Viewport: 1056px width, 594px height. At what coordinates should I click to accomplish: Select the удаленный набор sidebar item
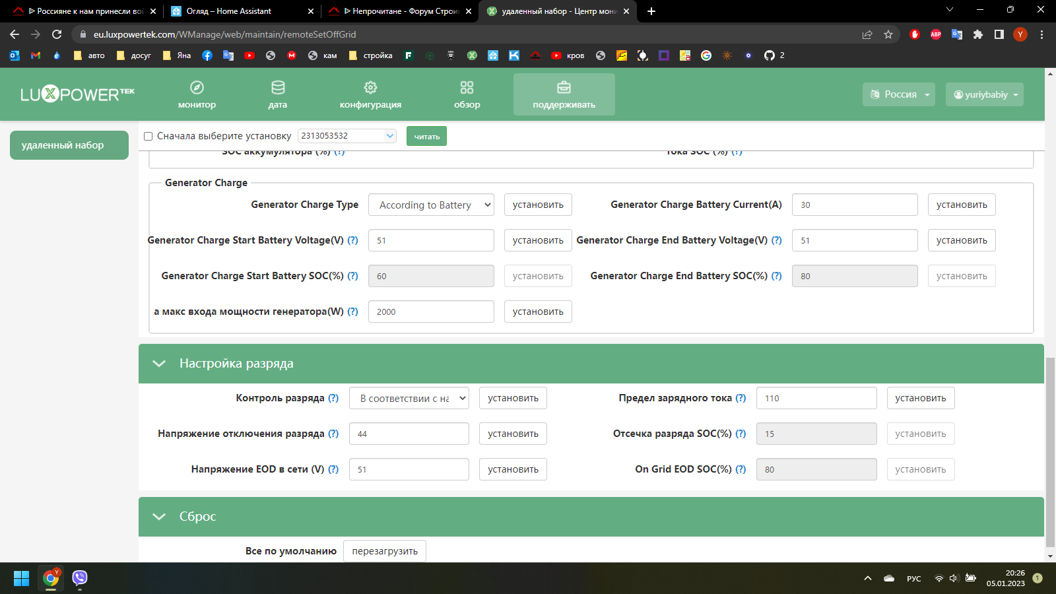pyautogui.click(x=69, y=145)
